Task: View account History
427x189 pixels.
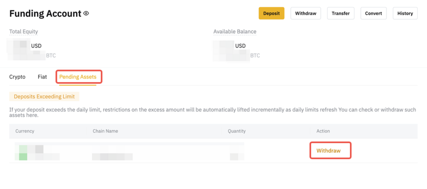Action: pyautogui.click(x=405, y=13)
